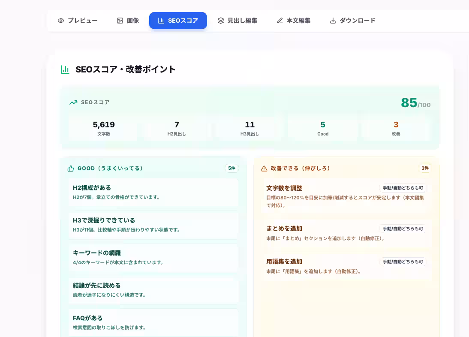Image resolution: width=469 pixels, height=337 pixels.
Task: Click the image icon beside 画像
Action: (x=120, y=20)
